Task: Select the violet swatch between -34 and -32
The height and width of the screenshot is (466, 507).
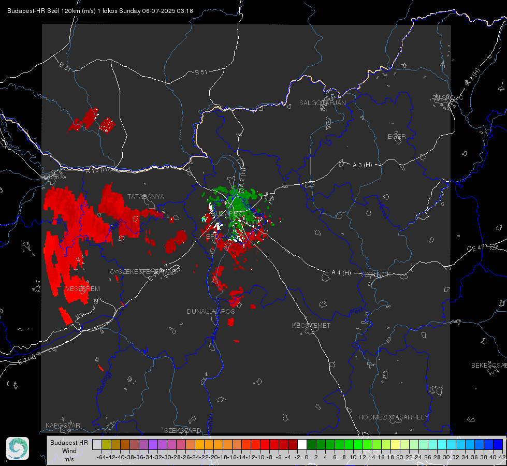Action: tap(153, 444)
